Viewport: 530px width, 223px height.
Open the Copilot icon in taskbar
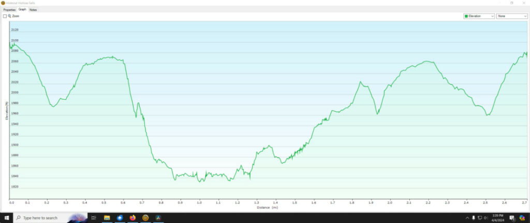(x=522, y=218)
